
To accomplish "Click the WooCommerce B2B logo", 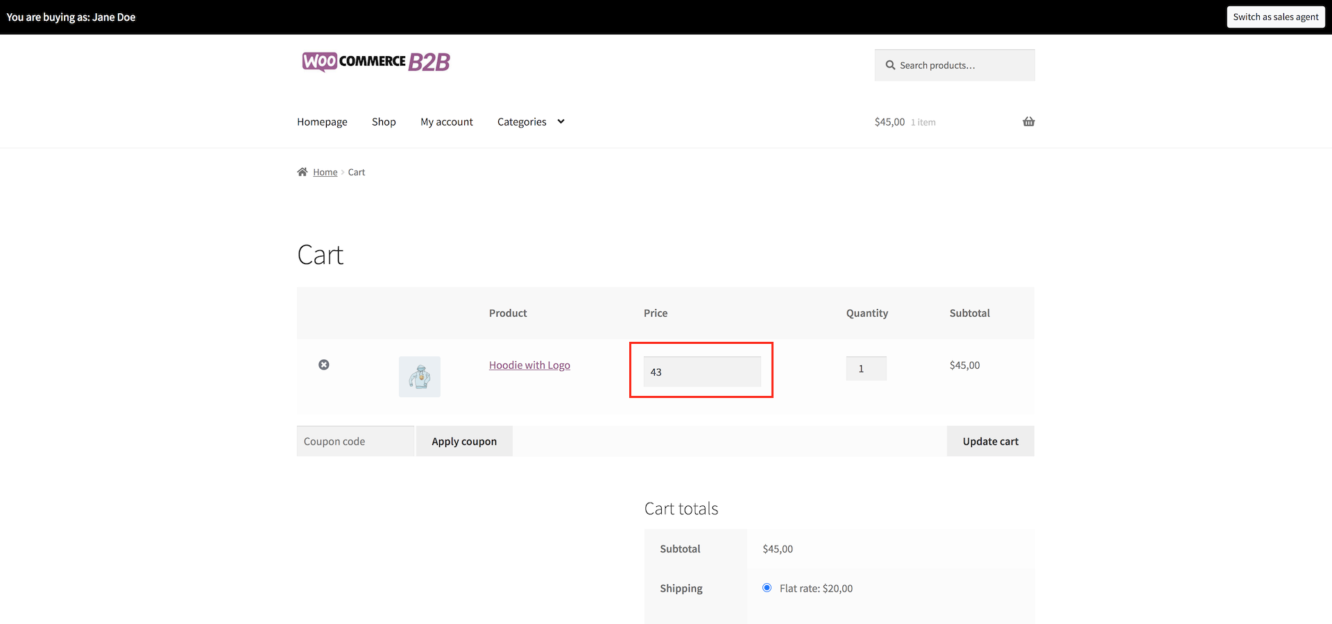I will (x=375, y=62).
